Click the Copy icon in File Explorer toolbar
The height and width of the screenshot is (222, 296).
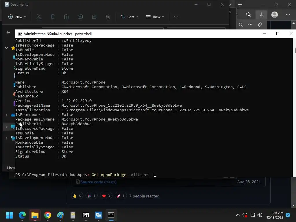(x=53, y=17)
